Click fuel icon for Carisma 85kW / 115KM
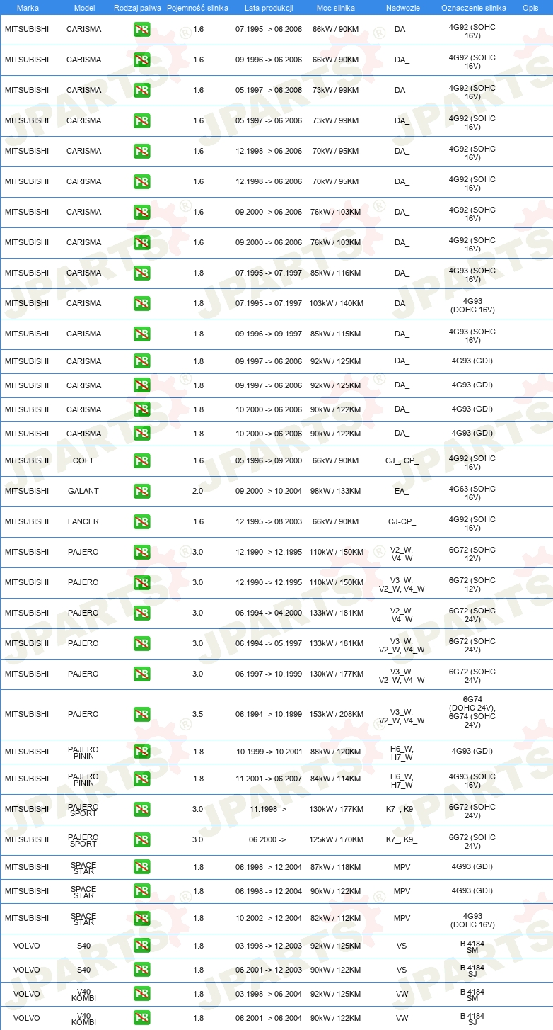The width and height of the screenshot is (553, 1030). click(141, 334)
